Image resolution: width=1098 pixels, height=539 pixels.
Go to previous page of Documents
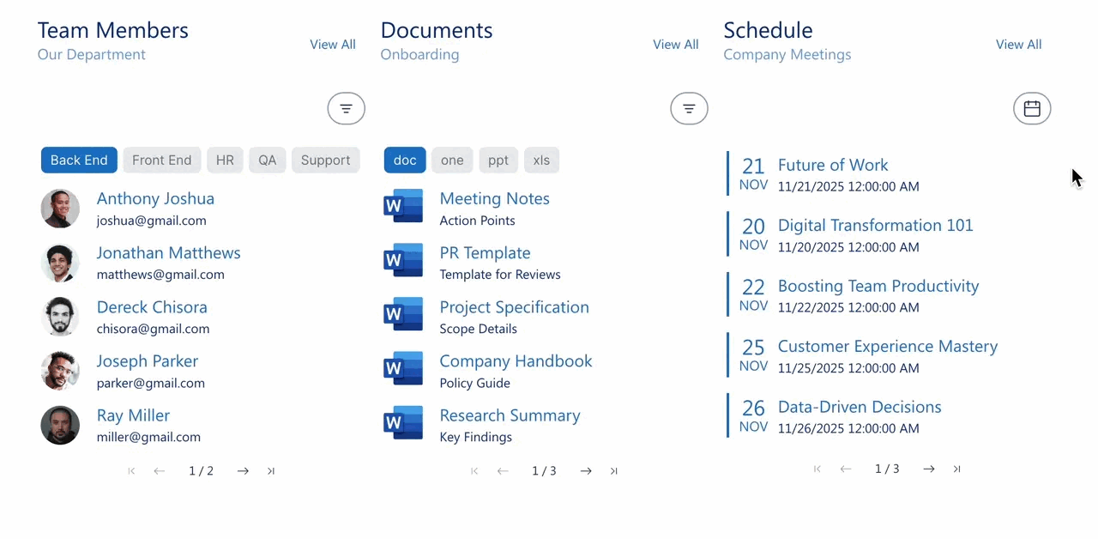(503, 470)
